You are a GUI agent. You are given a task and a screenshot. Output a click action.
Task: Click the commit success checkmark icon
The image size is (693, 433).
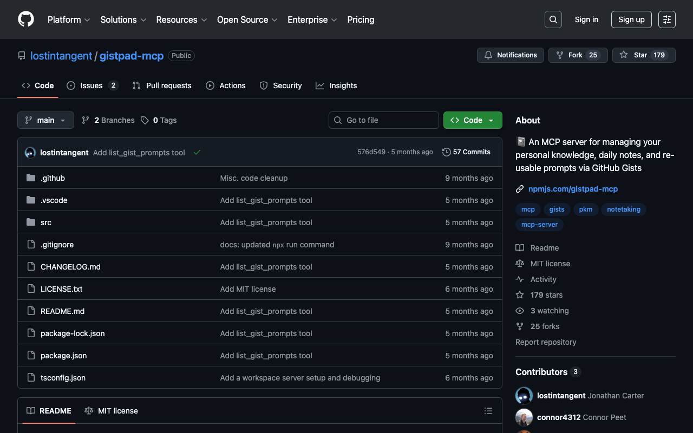pyautogui.click(x=197, y=153)
